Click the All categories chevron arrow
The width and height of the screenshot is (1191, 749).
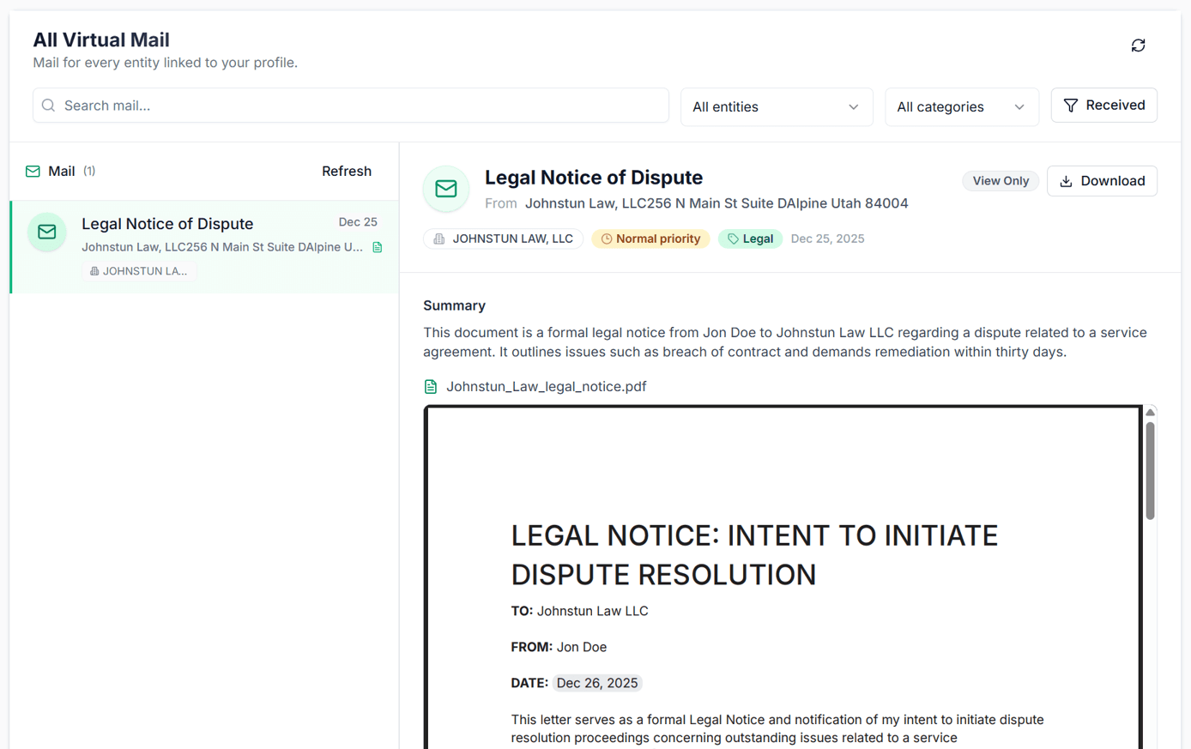pyautogui.click(x=1019, y=107)
